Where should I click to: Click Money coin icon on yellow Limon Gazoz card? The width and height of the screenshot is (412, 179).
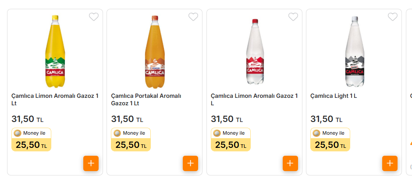tap(18, 133)
